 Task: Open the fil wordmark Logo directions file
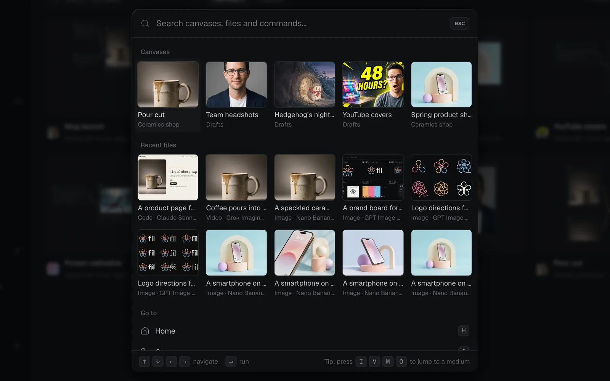[x=168, y=263]
